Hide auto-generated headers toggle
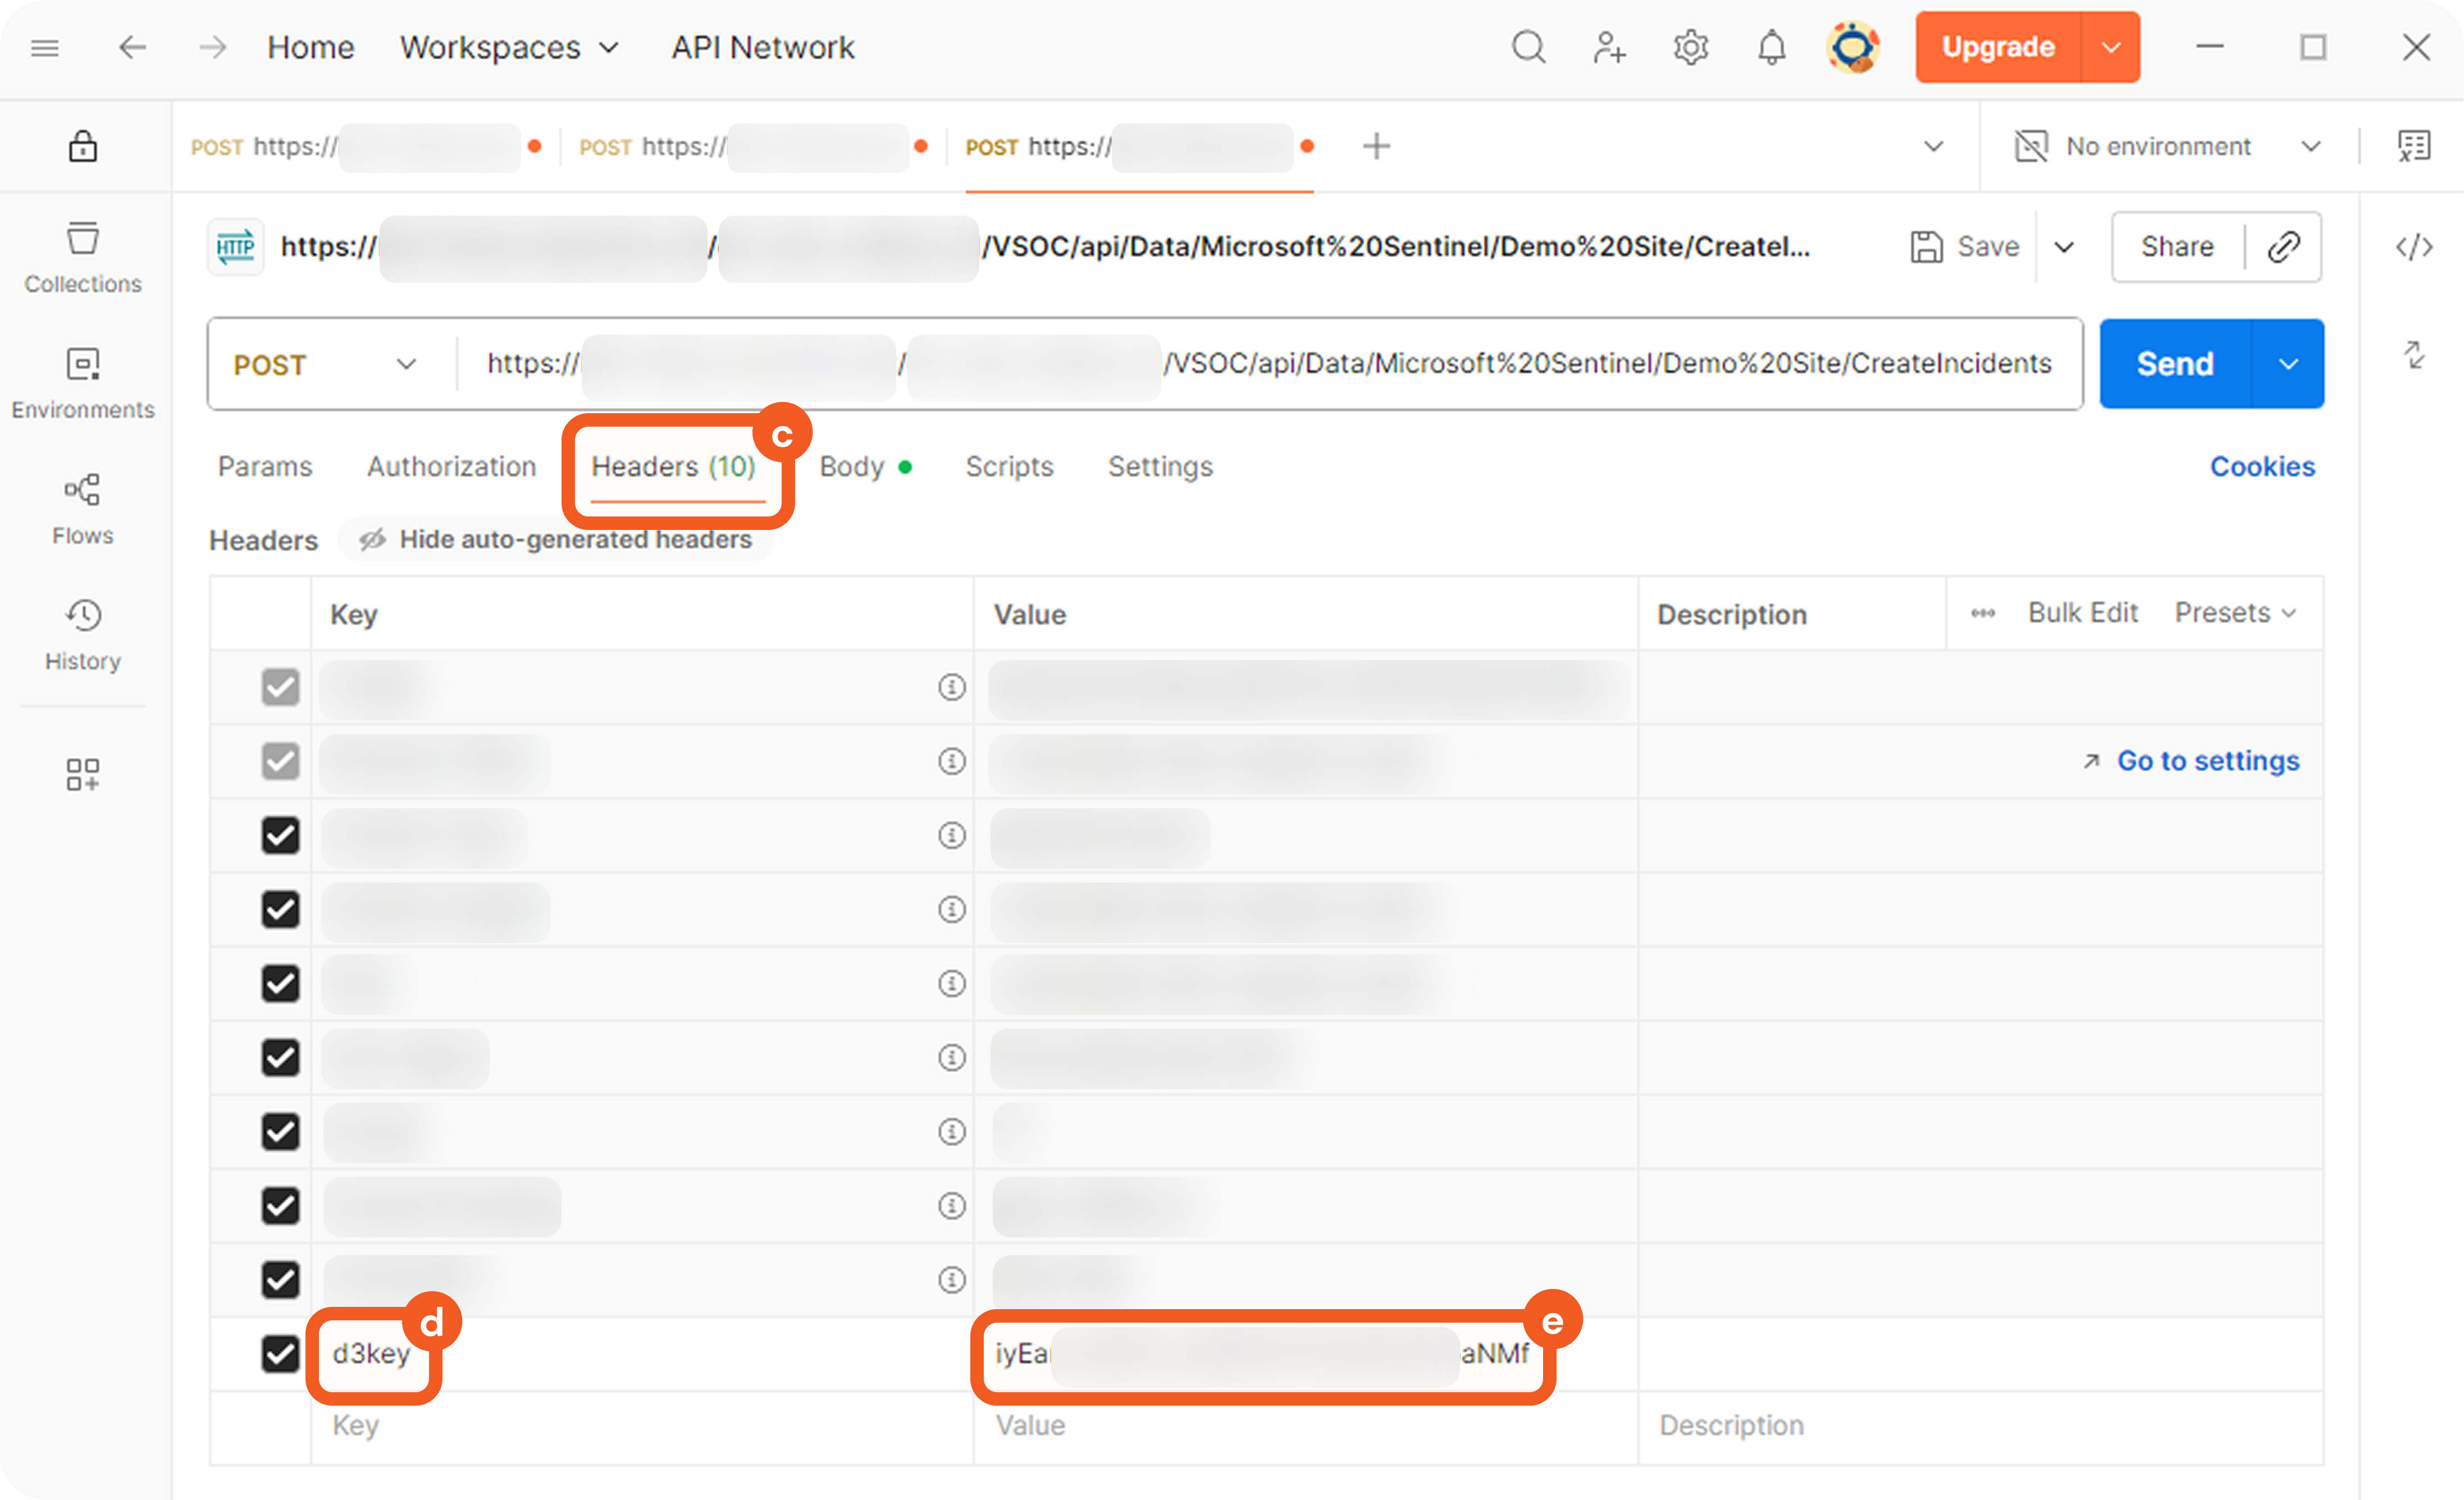The image size is (2464, 1500). tap(556, 540)
